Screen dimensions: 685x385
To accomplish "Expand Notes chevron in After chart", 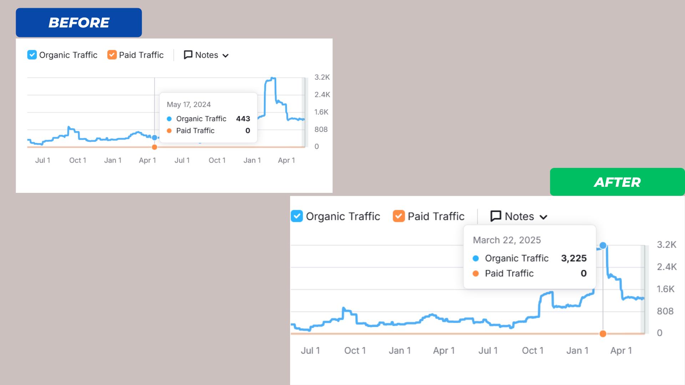I will [x=543, y=217].
